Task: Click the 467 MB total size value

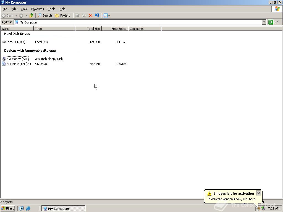Action: click(95, 64)
